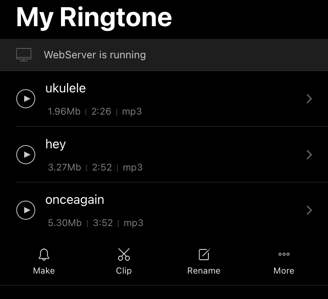The width and height of the screenshot is (328, 299).
Task: Open ukulele details via its chevron
Action: tap(309, 99)
